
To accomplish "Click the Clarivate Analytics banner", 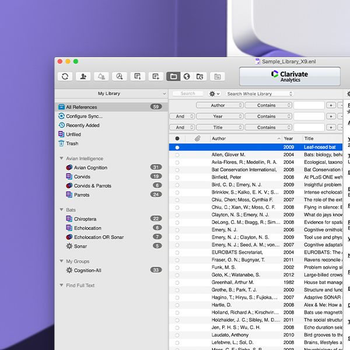I will coord(290,76).
